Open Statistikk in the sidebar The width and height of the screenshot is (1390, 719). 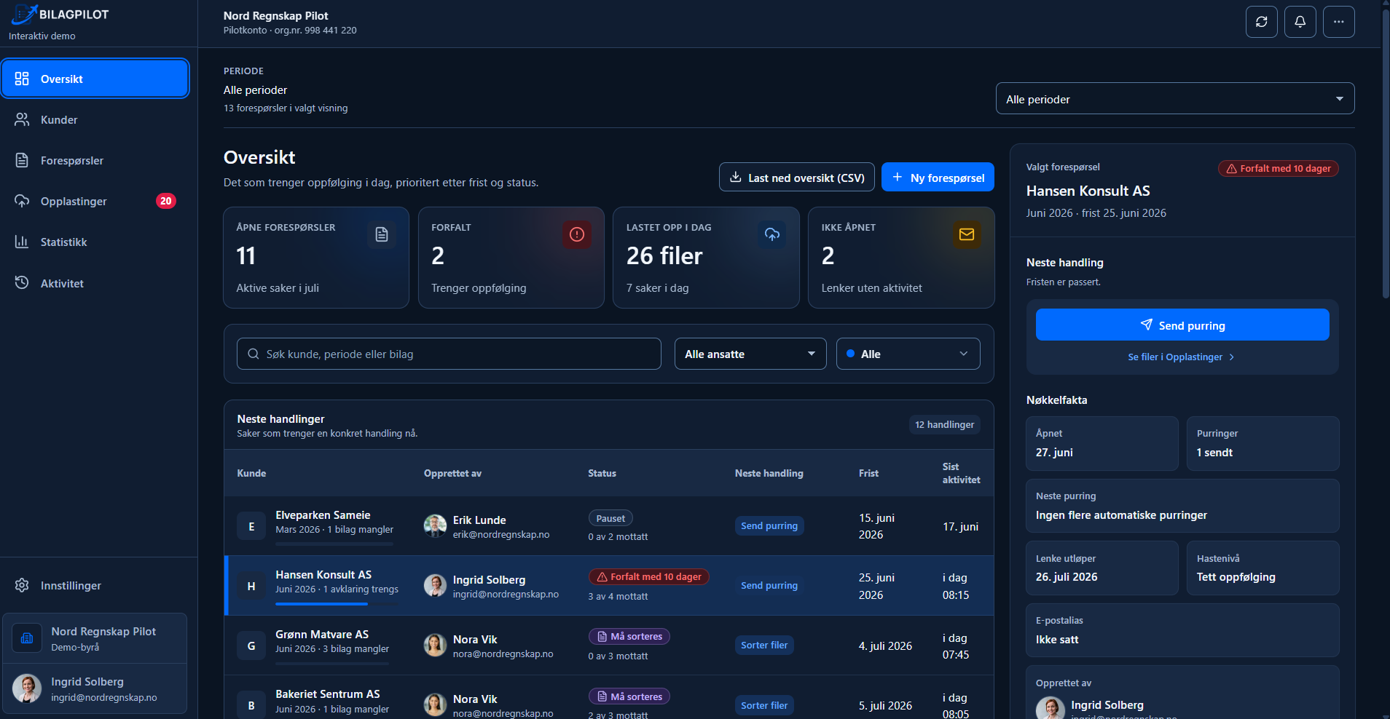point(95,242)
